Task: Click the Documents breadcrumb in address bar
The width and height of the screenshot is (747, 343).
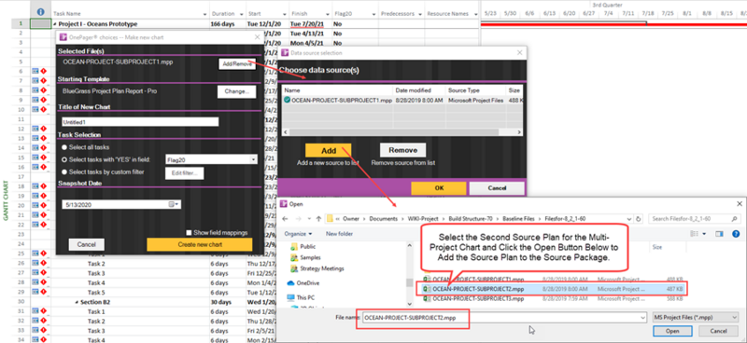Action: [x=384, y=218]
